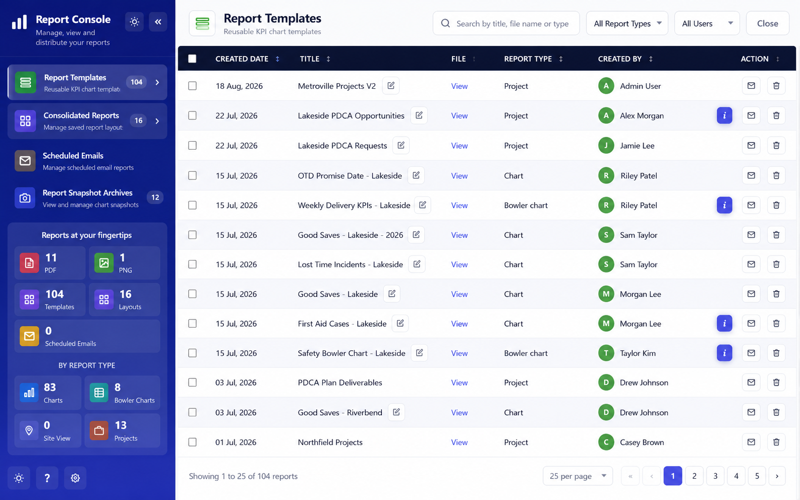Check the PDCA Plan Deliverables row

pos(192,383)
